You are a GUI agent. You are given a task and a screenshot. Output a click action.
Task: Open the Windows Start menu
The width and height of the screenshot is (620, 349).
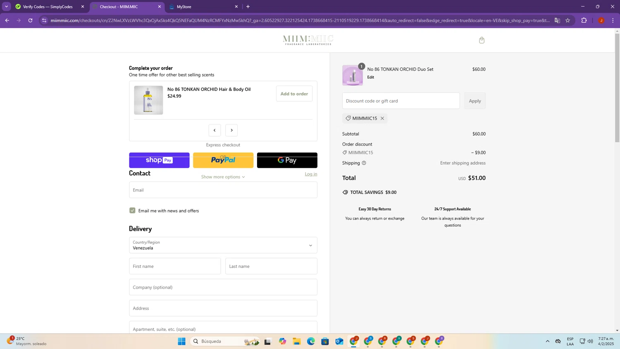[181, 341]
